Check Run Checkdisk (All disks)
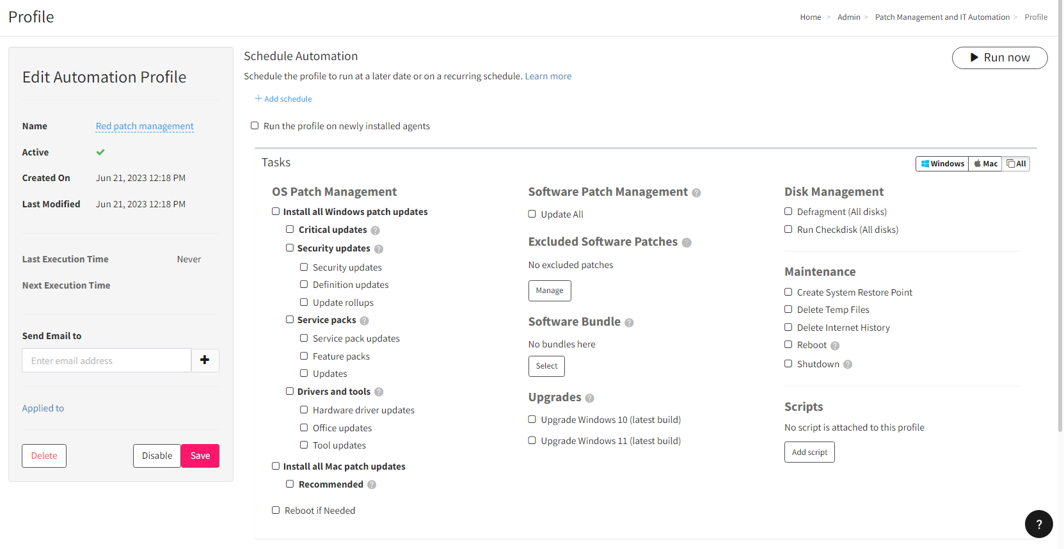 point(788,229)
